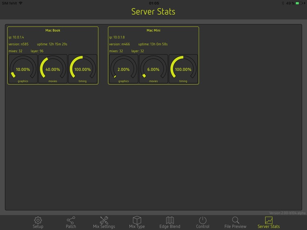Viewport: 307px width, 230px height.
Task: Click Mac Mini mixes: 32 text
Action: coord(116,51)
